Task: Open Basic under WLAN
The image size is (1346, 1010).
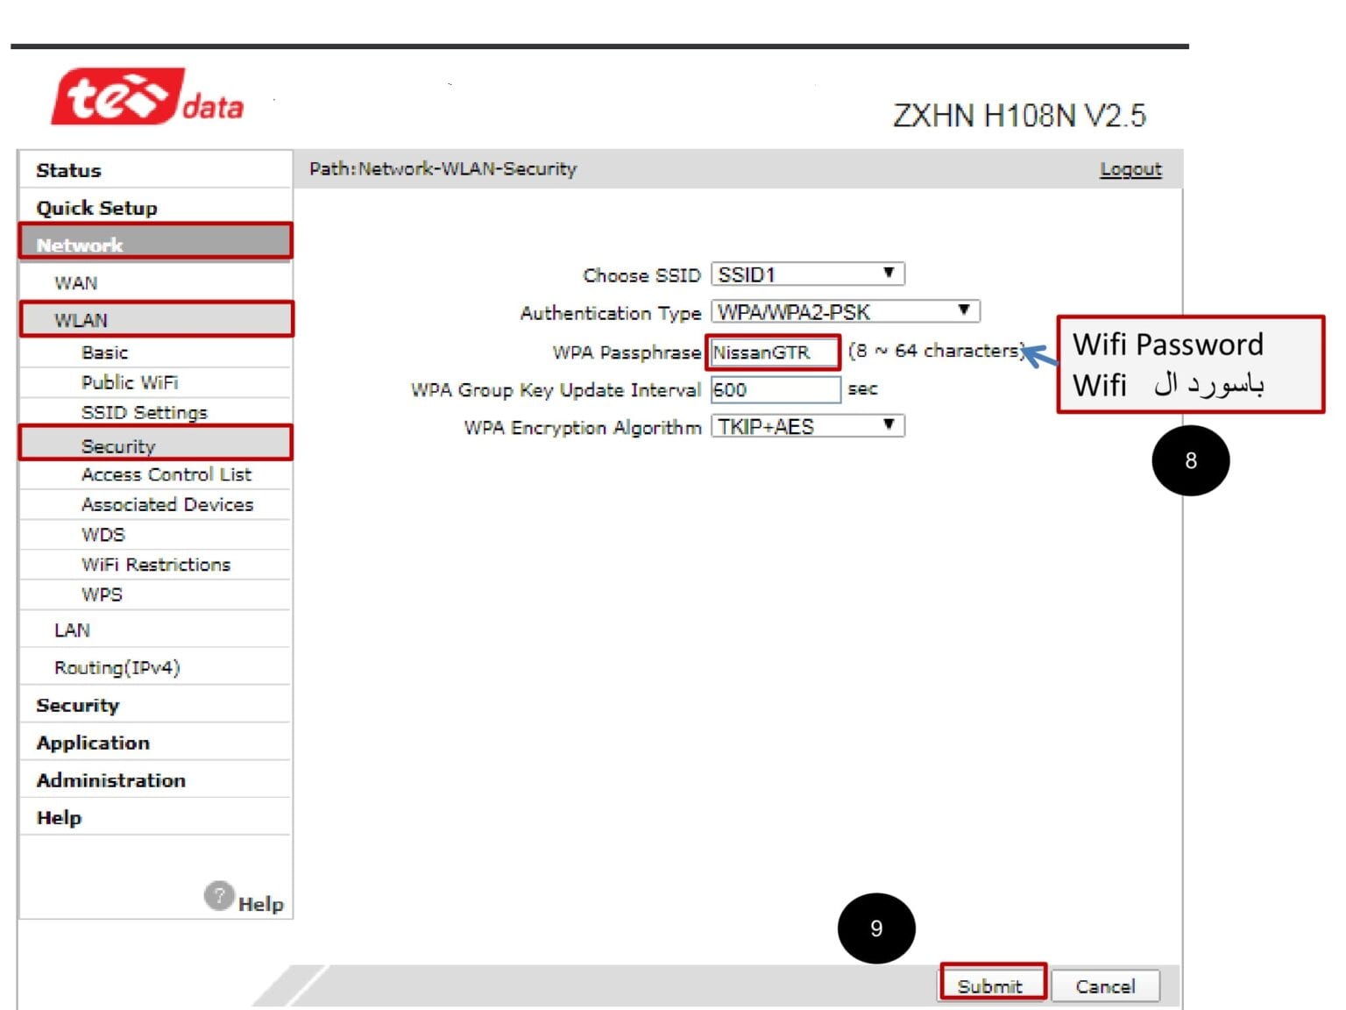Action: 103,352
